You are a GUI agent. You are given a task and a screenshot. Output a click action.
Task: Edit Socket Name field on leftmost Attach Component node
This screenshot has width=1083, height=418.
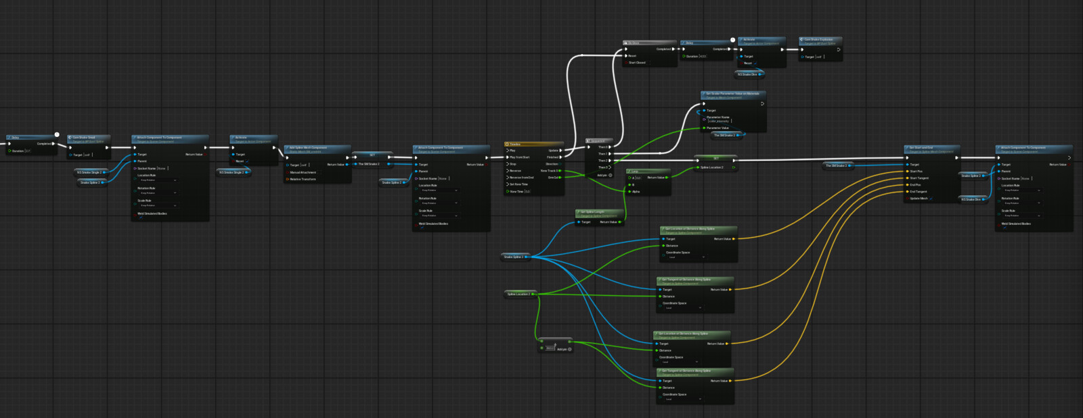[x=162, y=168]
